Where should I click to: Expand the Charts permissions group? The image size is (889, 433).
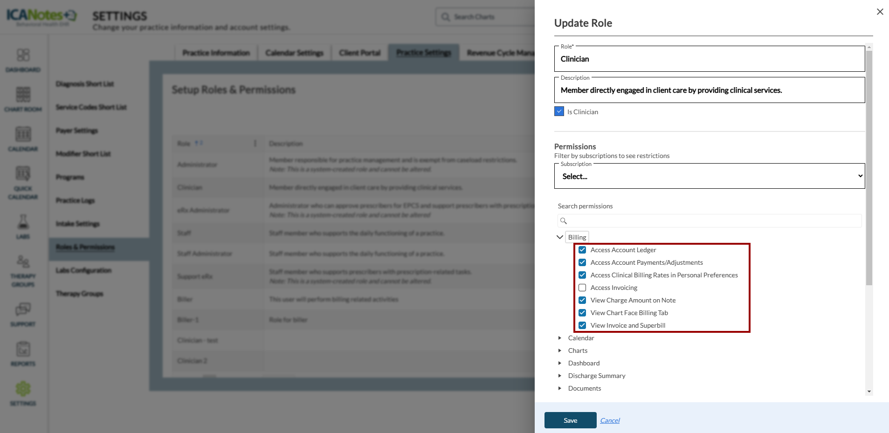point(560,351)
